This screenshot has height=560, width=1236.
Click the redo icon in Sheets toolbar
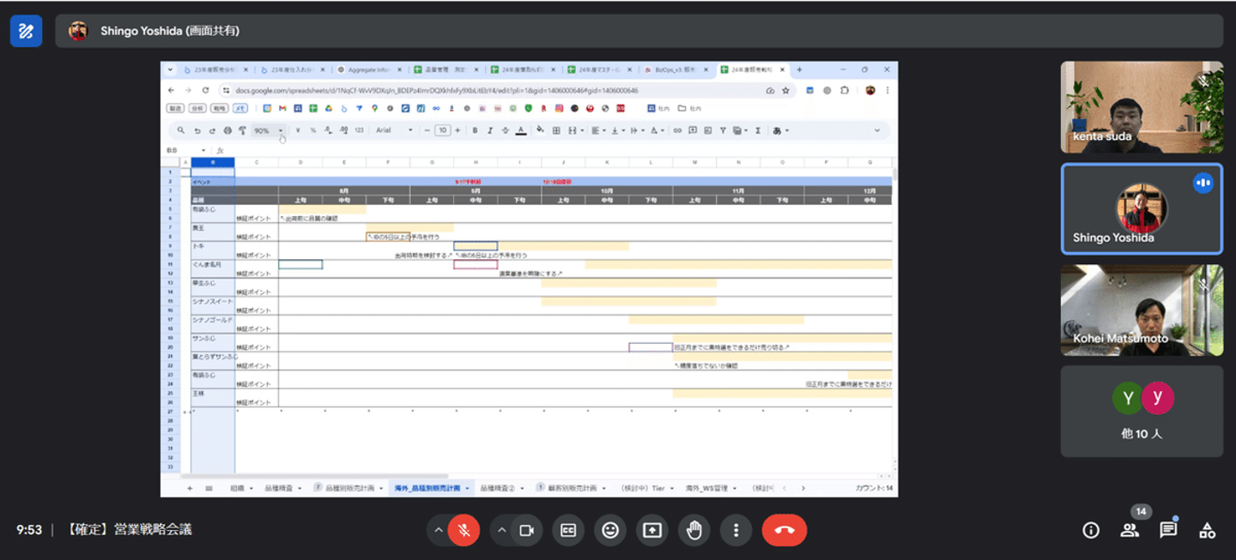(x=212, y=130)
